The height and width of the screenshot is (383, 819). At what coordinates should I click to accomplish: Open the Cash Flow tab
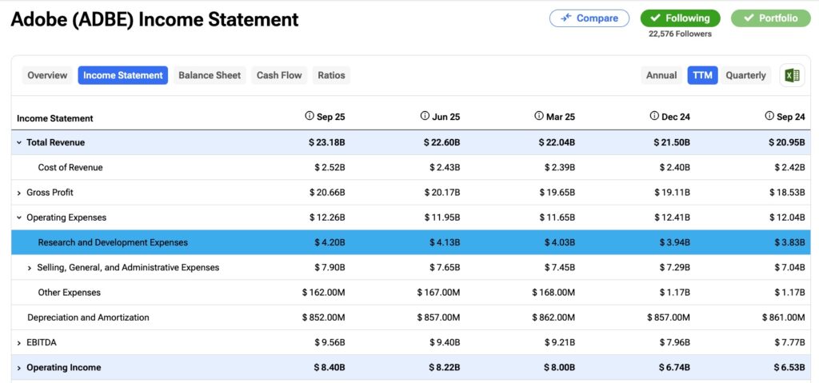(x=279, y=75)
